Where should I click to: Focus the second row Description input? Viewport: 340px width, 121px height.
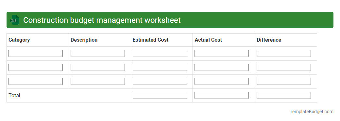[x=97, y=67]
